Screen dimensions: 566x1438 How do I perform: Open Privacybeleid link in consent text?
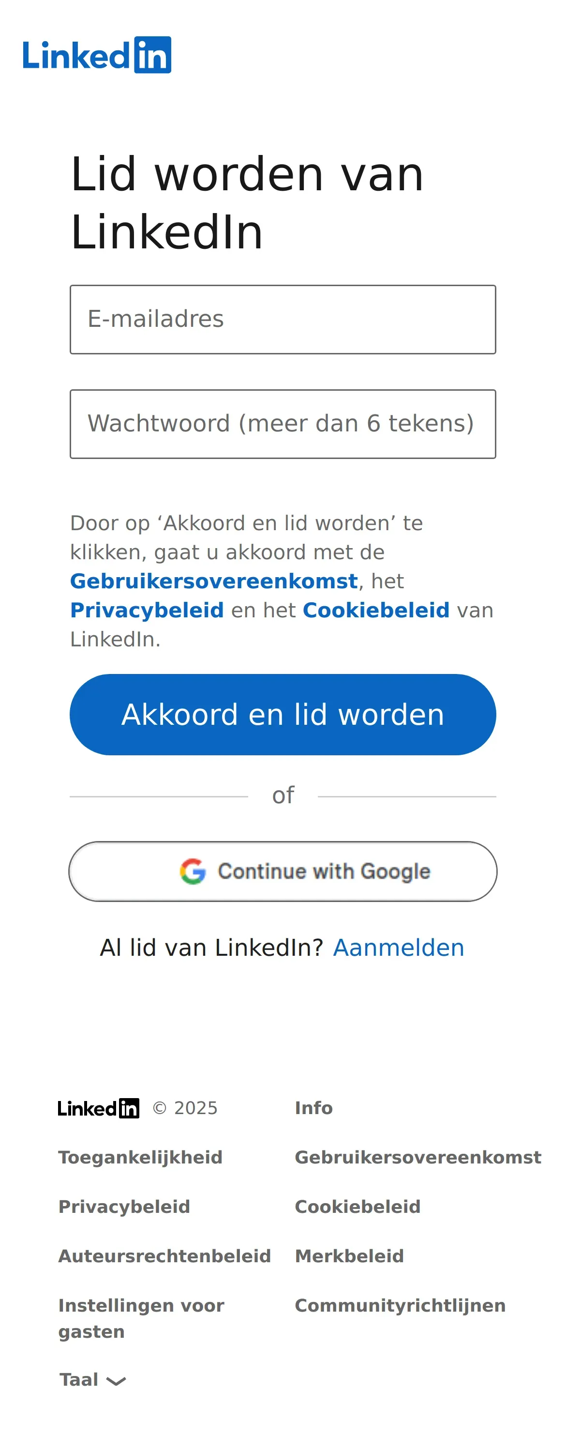pos(147,610)
